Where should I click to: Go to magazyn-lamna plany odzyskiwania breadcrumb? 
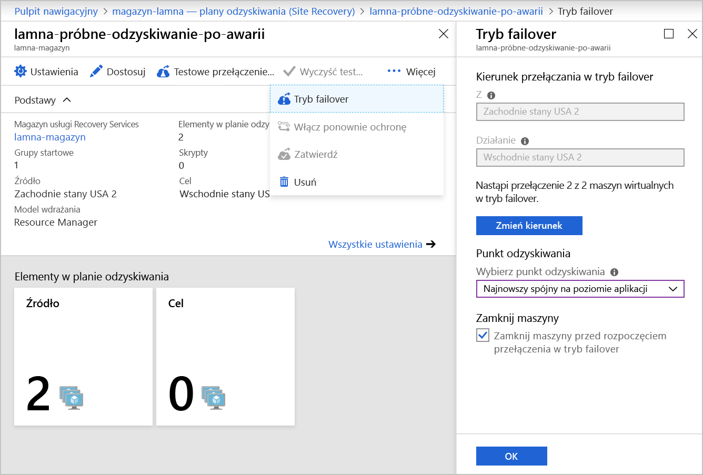[x=234, y=11]
